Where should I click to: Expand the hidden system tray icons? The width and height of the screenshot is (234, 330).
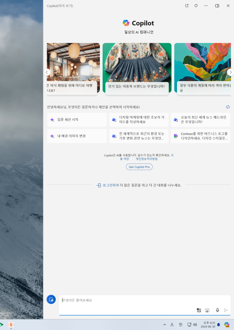[165, 325]
